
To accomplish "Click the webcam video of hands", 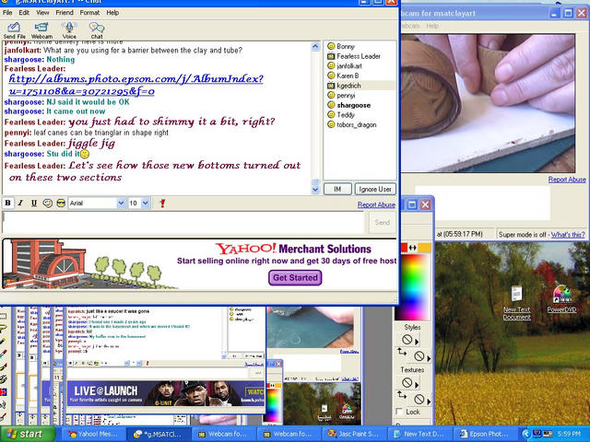I will pos(488,103).
